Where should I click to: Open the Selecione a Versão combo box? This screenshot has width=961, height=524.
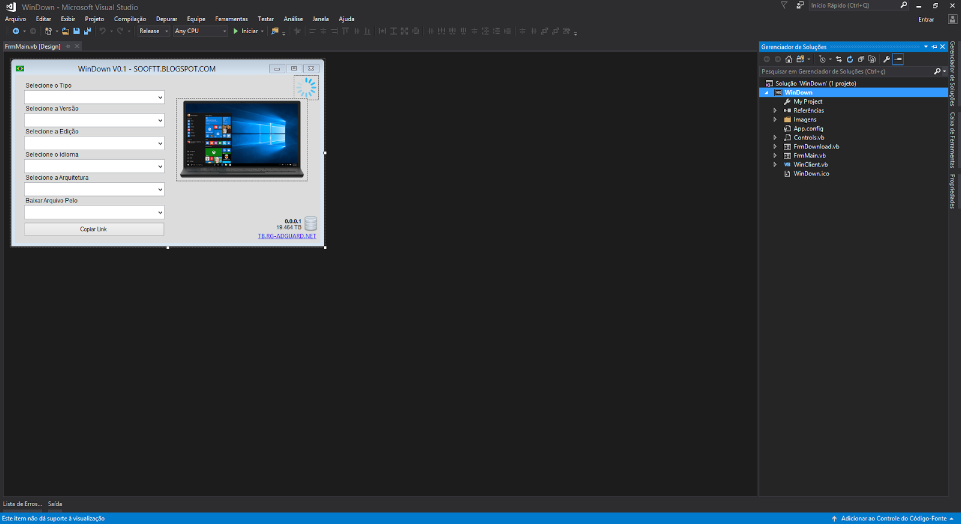click(x=94, y=120)
